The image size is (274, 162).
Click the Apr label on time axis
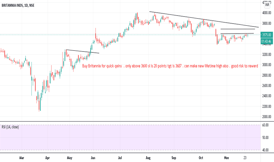[48, 158]
